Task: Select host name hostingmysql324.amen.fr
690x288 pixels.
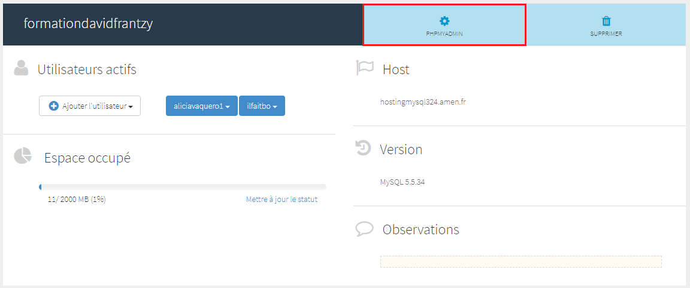Action: (423, 102)
